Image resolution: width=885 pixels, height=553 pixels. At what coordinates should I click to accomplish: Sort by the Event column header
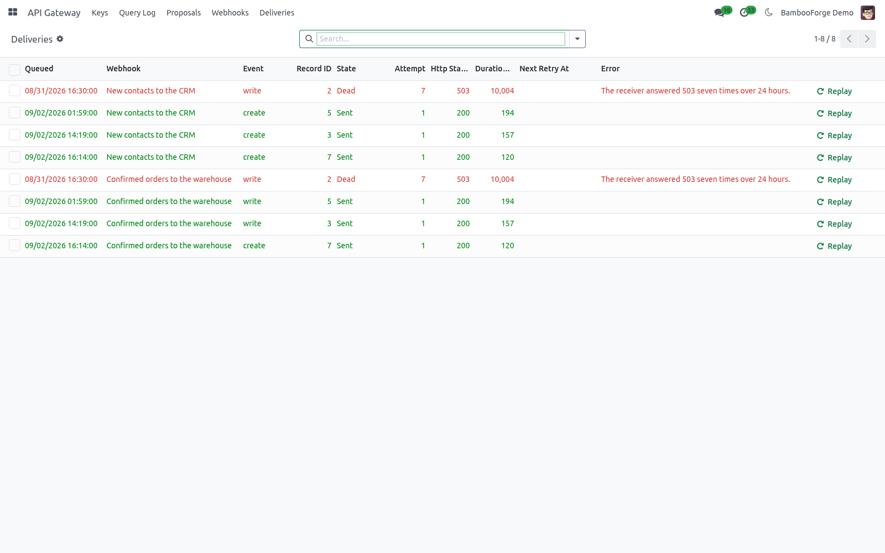point(253,69)
